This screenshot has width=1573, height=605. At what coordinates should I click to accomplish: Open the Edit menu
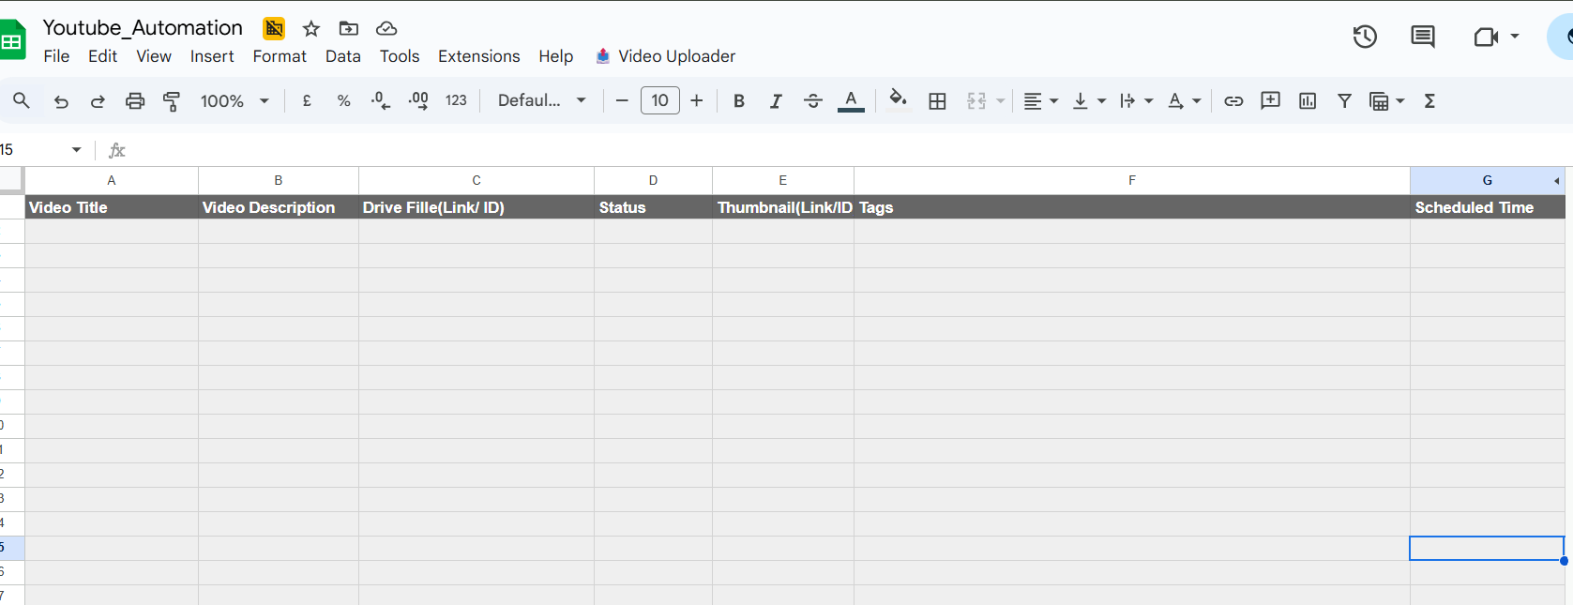(102, 56)
